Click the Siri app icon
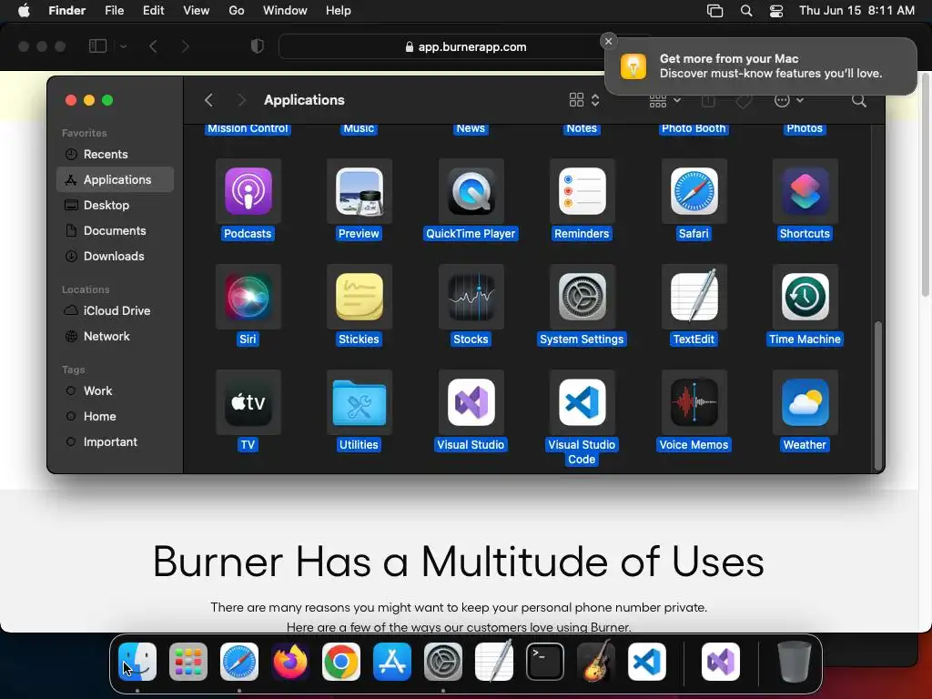The width and height of the screenshot is (932, 699). click(x=248, y=297)
